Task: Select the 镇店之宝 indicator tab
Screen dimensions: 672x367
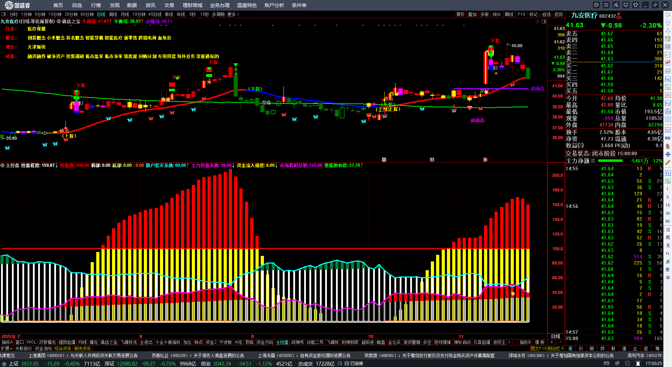Action: point(109,342)
